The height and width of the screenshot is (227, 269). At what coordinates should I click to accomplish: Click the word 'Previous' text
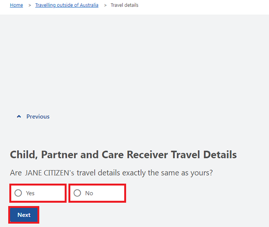pos(38,117)
